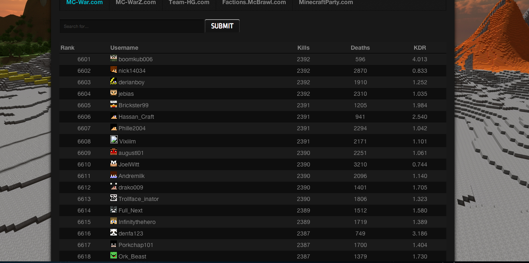The image size is (529, 263).
Task: Click the Brickster99 username
Action: pyautogui.click(x=133, y=105)
